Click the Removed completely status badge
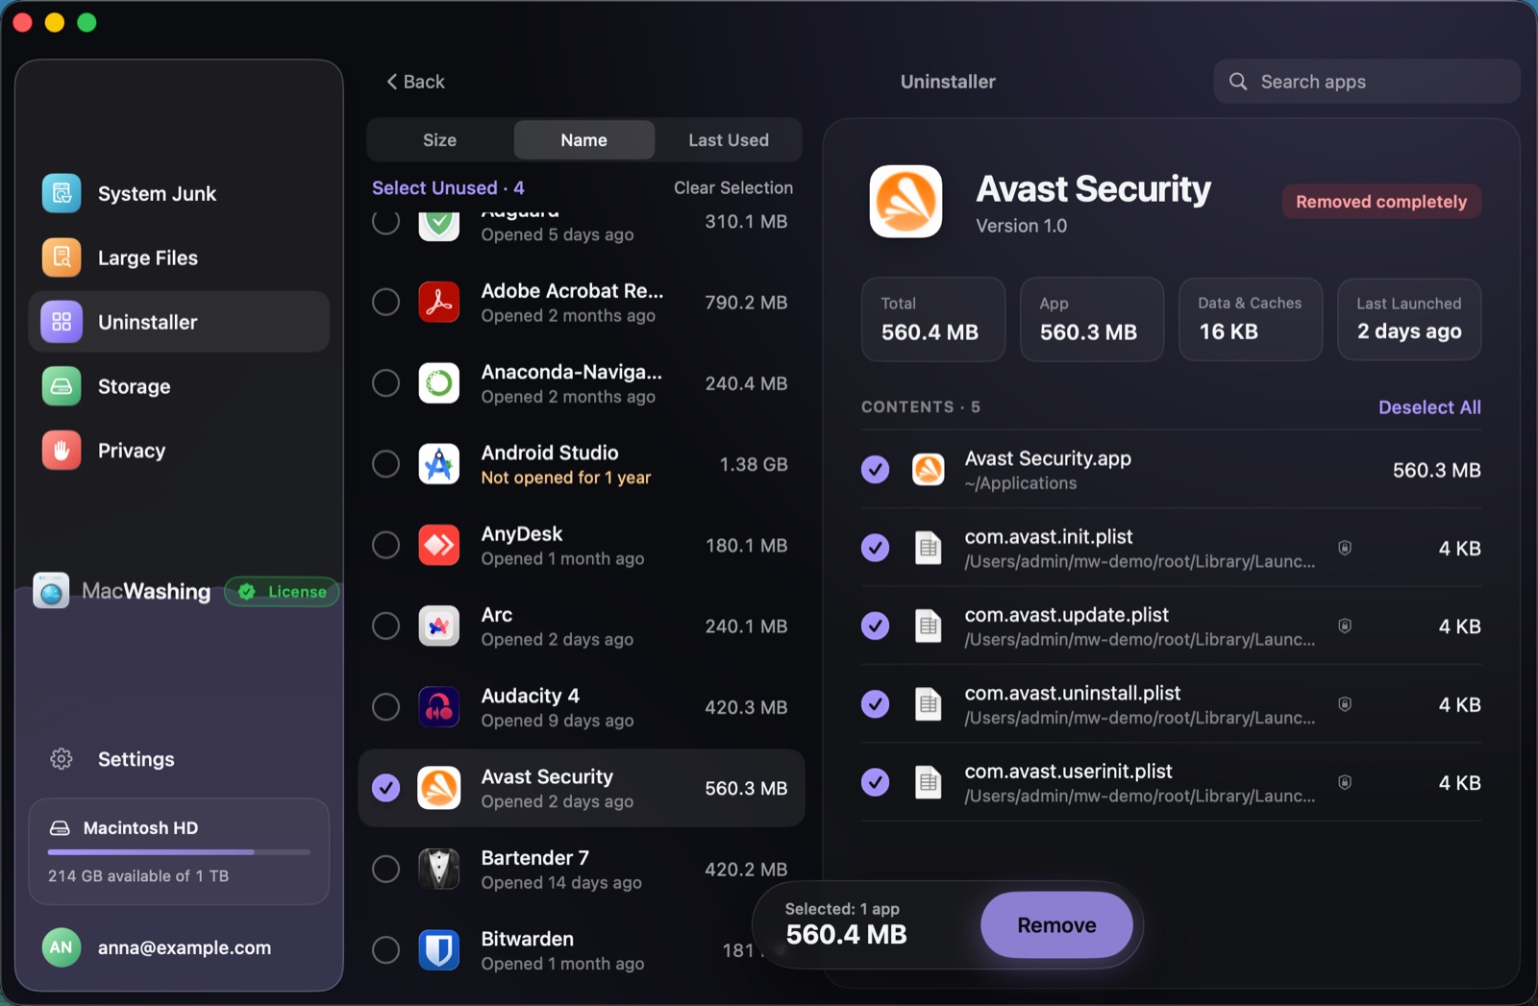The height and width of the screenshot is (1006, 1538). tap(1381, 202)
